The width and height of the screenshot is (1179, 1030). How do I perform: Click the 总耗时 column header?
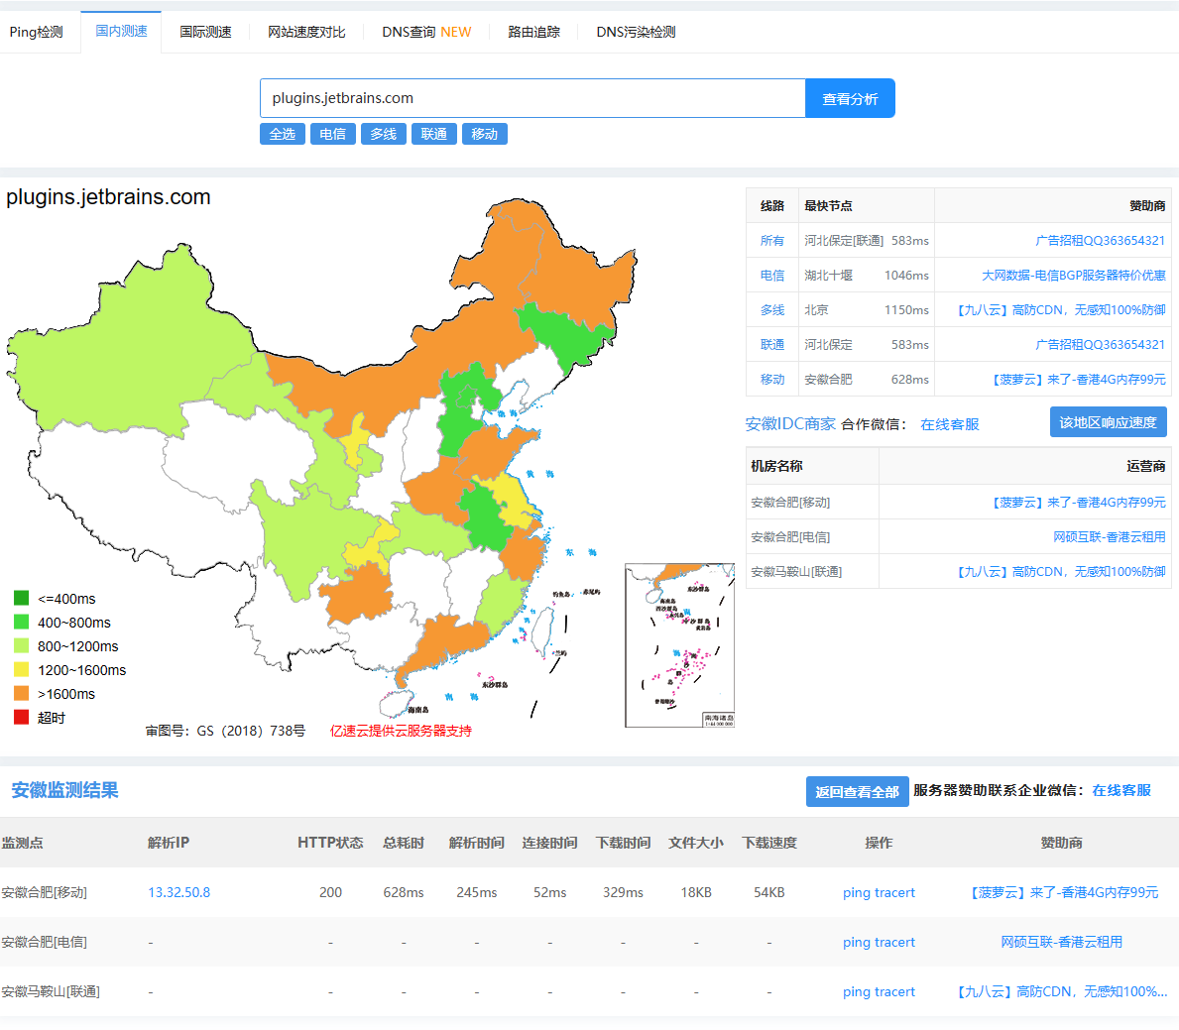pyautogui.click(x=403, y=843)
